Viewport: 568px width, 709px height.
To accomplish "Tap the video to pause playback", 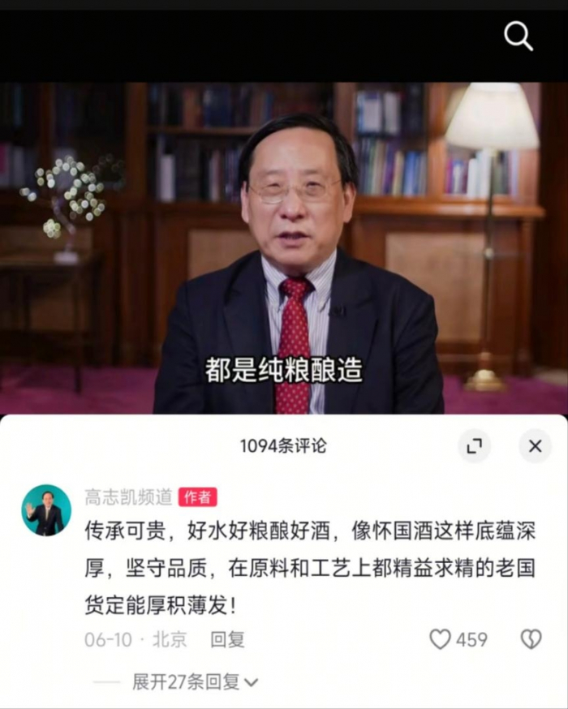I will [x=284, y=247].
